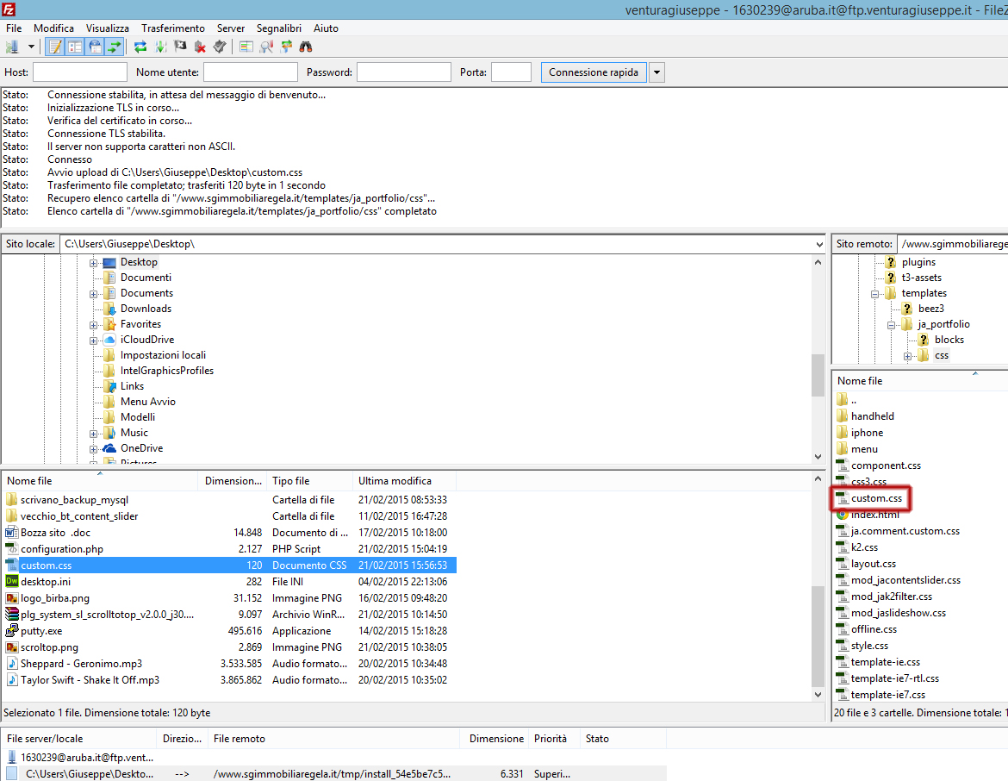The height and width of the screenshot is (781, 1008).
Task: Open the quick connect history dropdown
Action: point(657,72)
